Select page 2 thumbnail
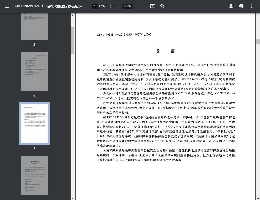Image resolution: width=260 pixels, height=200 pixels. (x=34, y=27)
